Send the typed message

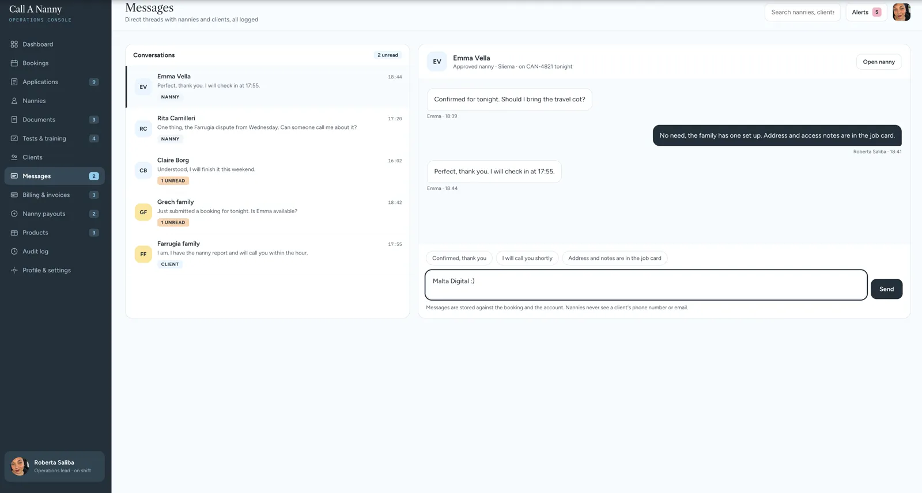click(x=886, y=289)
